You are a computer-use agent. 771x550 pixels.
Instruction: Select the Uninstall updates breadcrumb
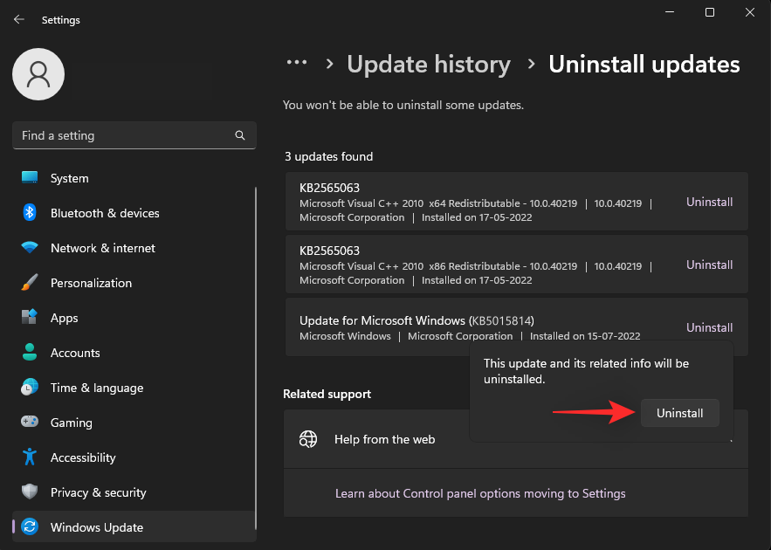click(x=644, y=64)
